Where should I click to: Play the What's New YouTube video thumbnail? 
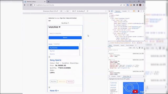pyautogui.click(x=135, y=91)
